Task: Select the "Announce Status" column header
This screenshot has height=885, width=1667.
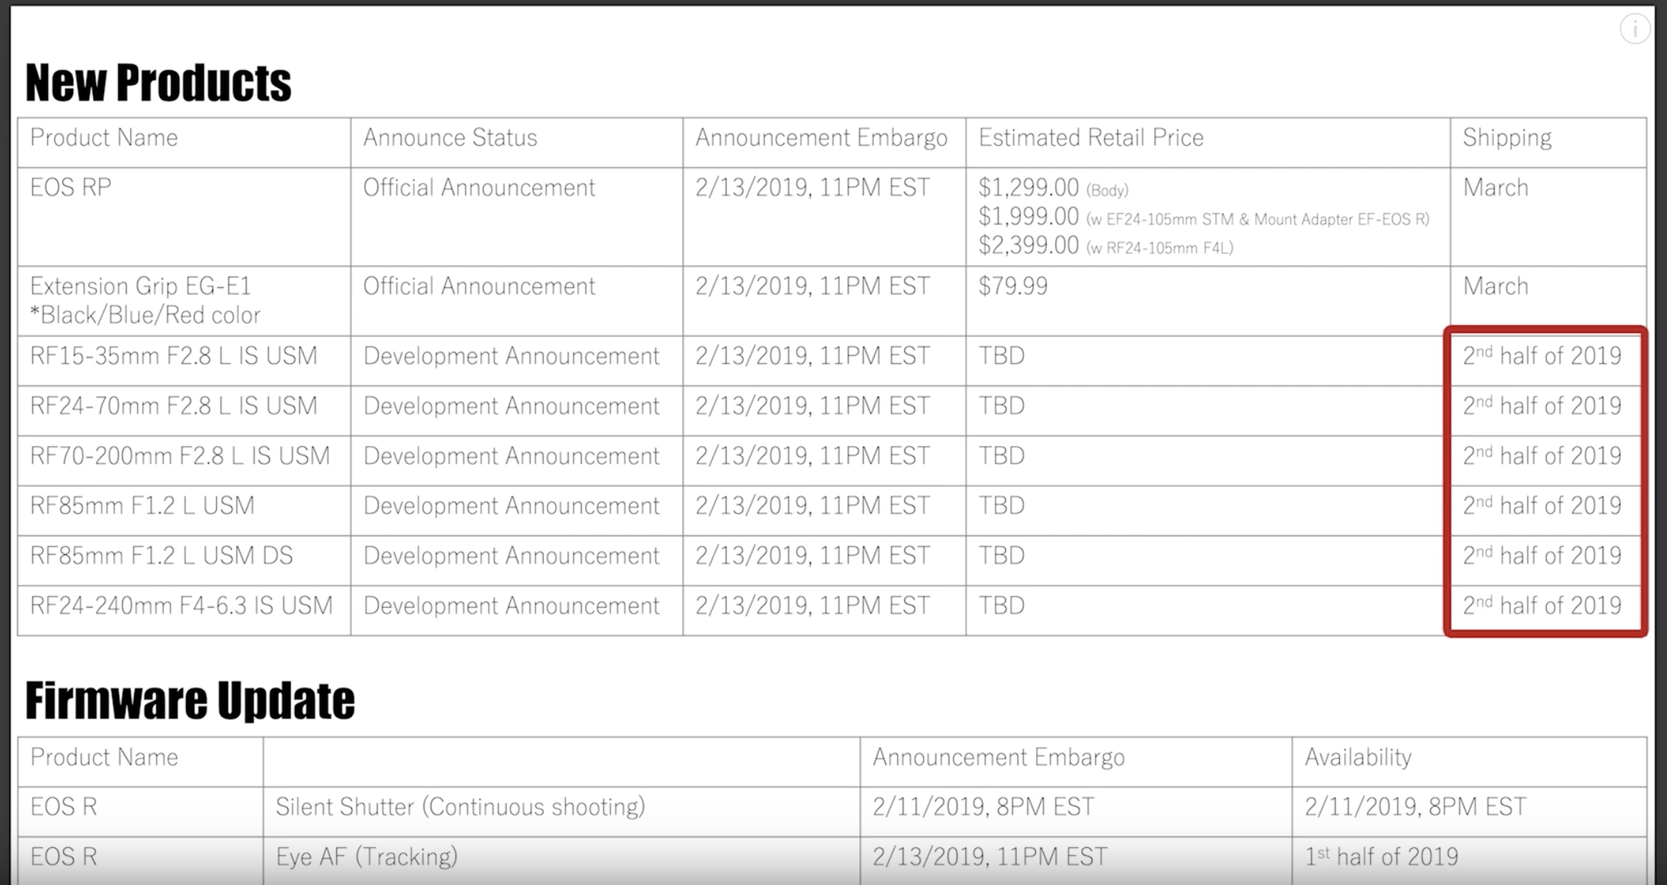Action: (x=449, y=138)
